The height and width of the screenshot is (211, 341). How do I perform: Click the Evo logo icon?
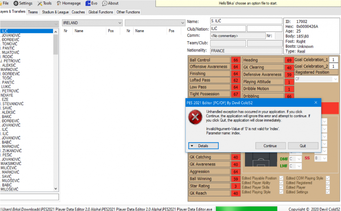pos(88,3)
